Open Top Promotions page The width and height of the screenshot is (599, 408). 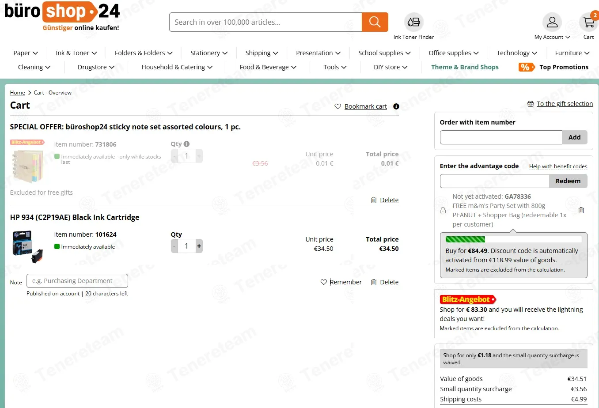[x=564, y=67]
